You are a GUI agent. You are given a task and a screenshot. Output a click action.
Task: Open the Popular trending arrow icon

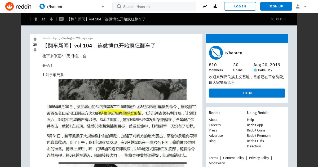tap(205, 6)
